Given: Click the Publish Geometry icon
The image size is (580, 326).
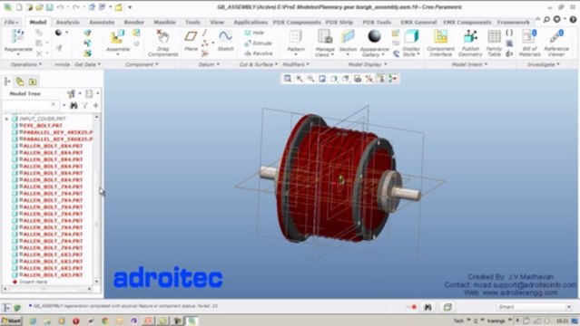Looking at the screenshot, I should tap(470, 37).
